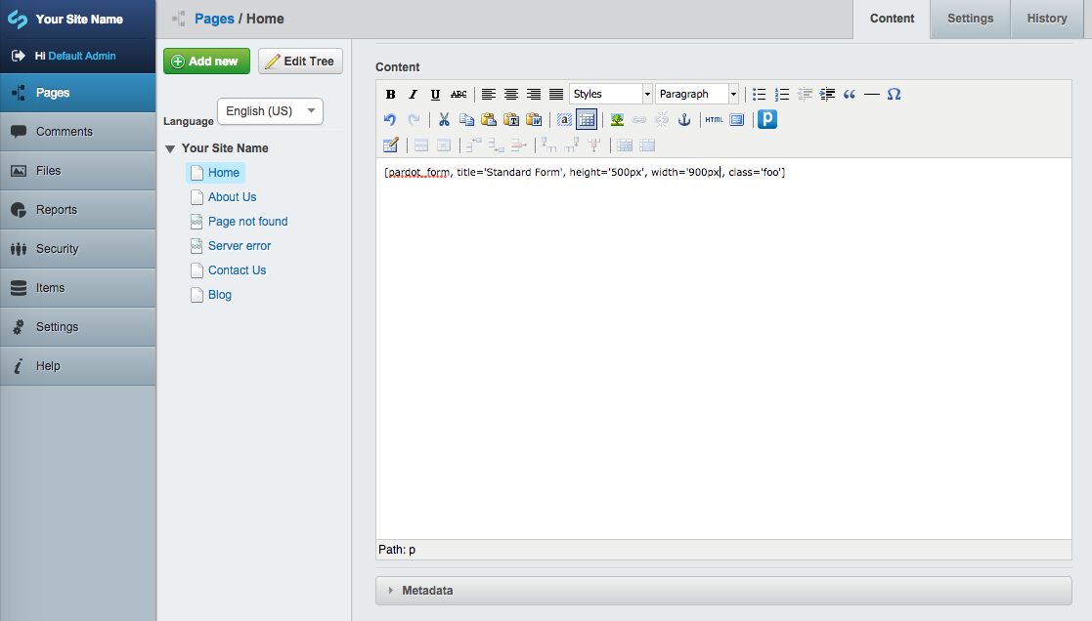Viewport: 1092px width, 621px height.
Task: Insert a special character with the omega icon
Action: tap(894, 94)
